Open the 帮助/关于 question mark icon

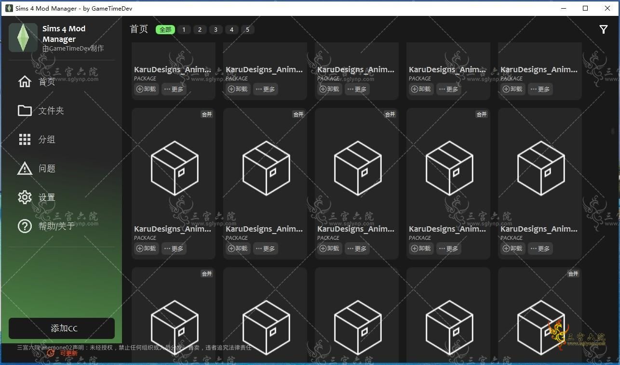pos(25,226)
